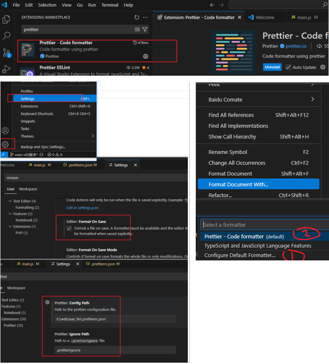
Task: Open the Help menu
Action: tap(128, 5)
